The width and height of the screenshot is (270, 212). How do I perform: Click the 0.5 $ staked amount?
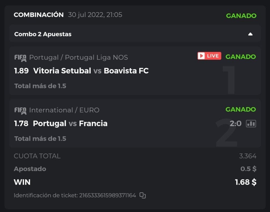point(249,169)
